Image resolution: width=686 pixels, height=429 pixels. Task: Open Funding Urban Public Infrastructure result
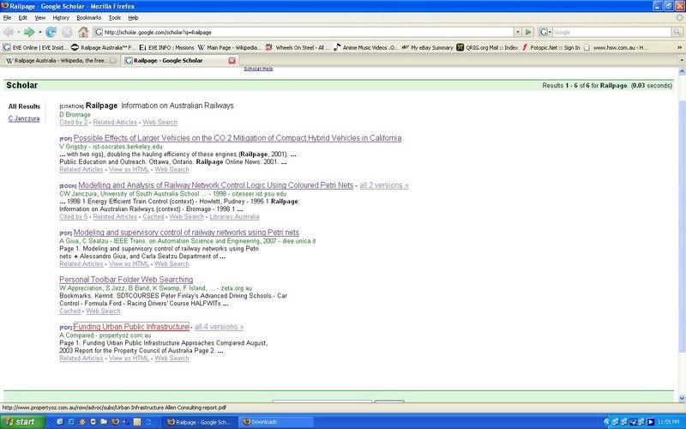(x=130, y=327)
